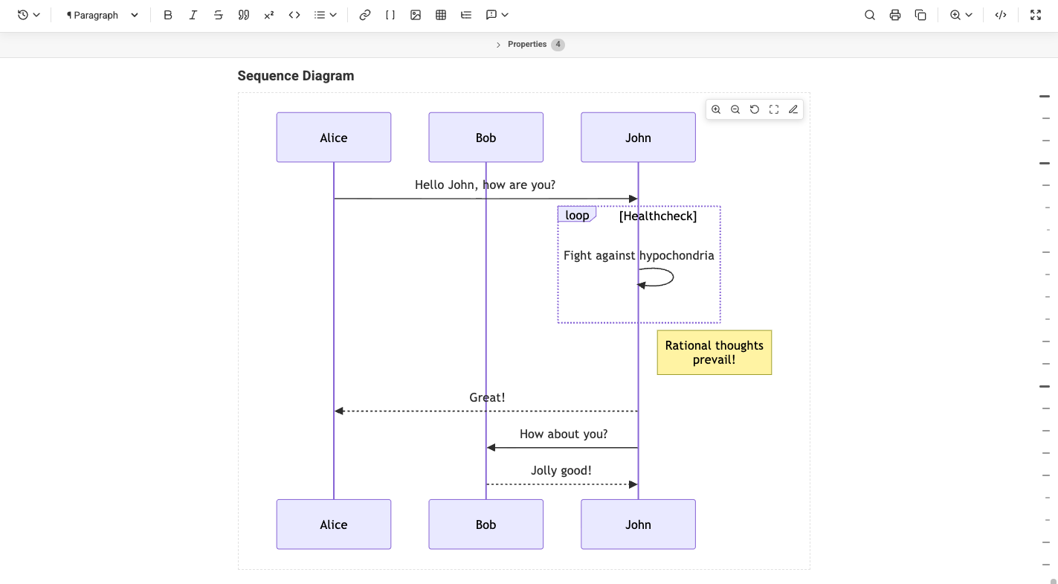Viewport: 1058px width, 584px height.
Task: Open the Paragraph style dropdown
Action: click(102, 15)
